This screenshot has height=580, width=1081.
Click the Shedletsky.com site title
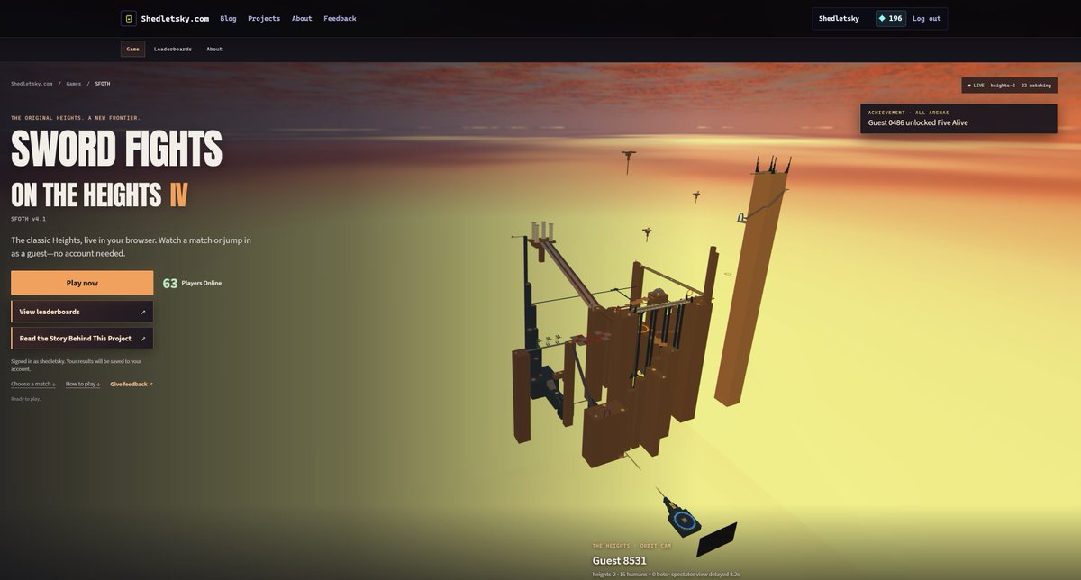click(175, 18)
